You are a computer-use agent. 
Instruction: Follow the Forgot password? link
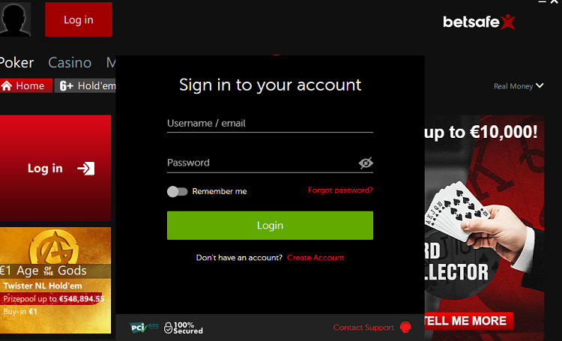(340, 190)
